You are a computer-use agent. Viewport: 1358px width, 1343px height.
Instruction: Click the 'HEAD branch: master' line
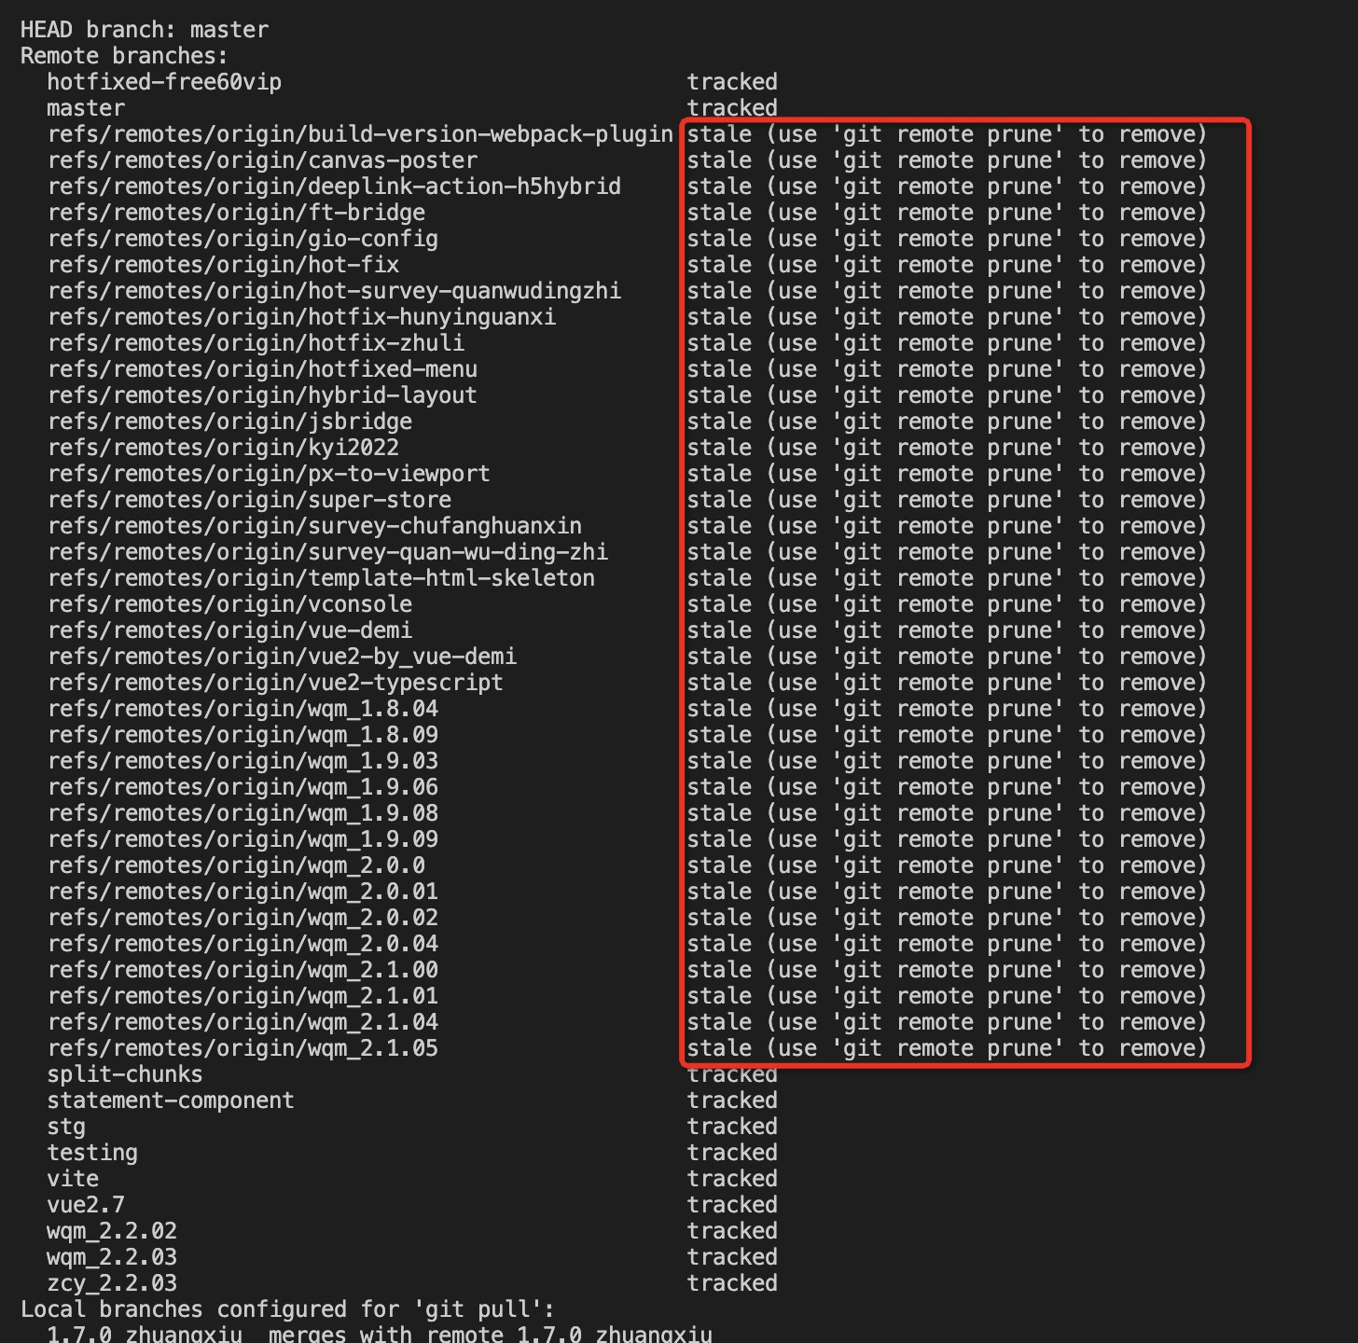145,30
